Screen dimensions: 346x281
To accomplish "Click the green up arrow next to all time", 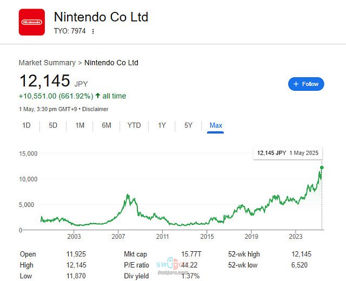I will pyautogui.click(x=98, y=96).
